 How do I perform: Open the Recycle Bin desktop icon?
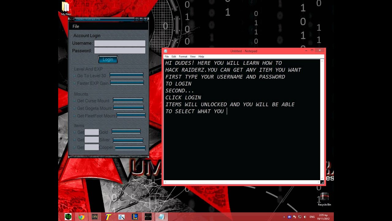[324, 199]
